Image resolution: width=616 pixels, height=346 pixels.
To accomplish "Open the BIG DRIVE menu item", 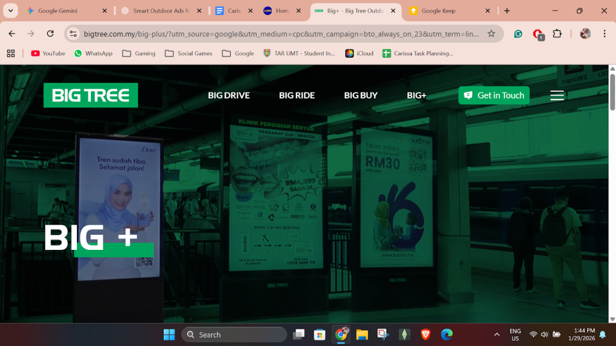I will point(229,96).
